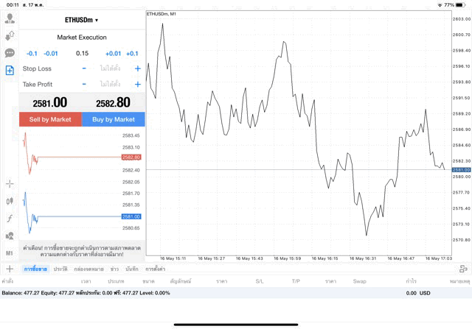Increase volume by +0.01
The image size is (472, 329).
coord(113,53)
